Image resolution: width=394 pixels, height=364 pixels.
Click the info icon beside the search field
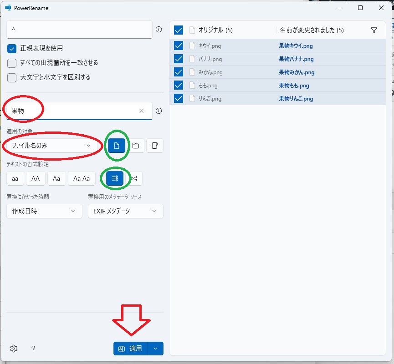tap(159, 30)
